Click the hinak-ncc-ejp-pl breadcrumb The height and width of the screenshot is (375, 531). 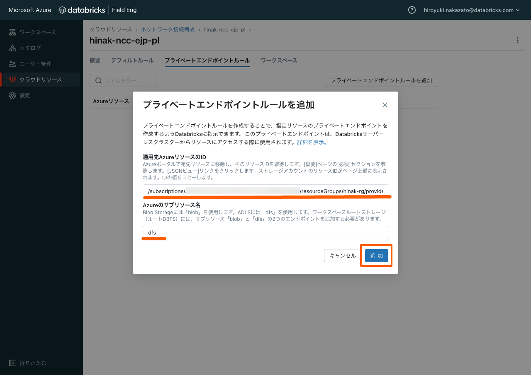tap(224, 29)
